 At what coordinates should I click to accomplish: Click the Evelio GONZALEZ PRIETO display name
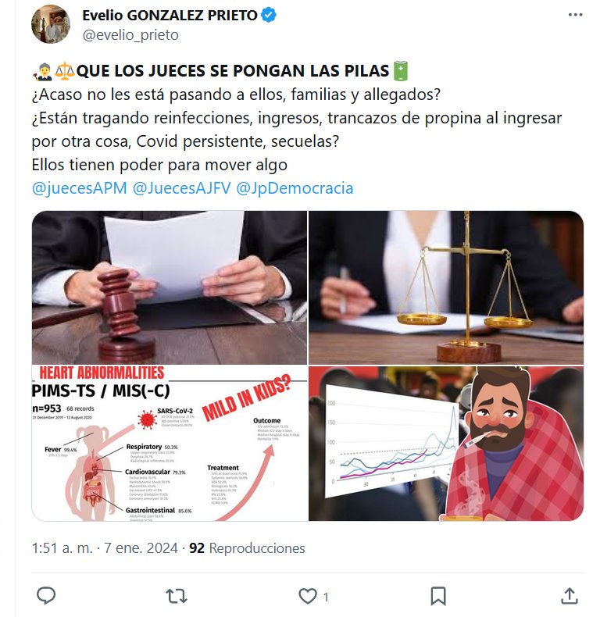pos(170,16)
